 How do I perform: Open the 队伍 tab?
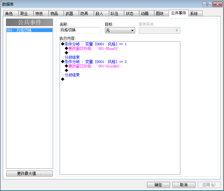pos(117,14)
